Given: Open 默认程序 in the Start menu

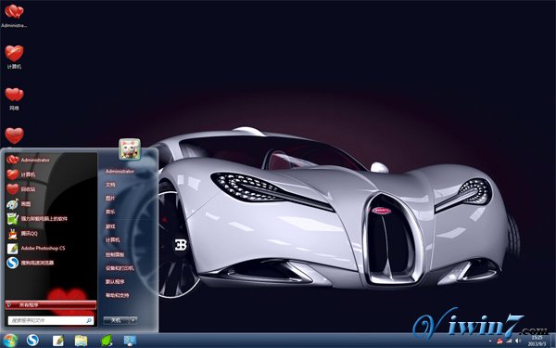Looking at the screenshot, I should click(x=115, y=281).
